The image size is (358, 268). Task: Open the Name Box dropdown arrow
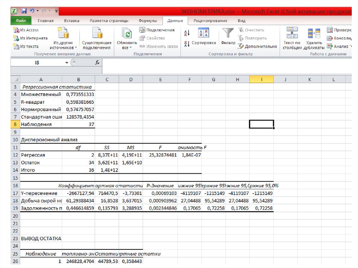[67, 63]
